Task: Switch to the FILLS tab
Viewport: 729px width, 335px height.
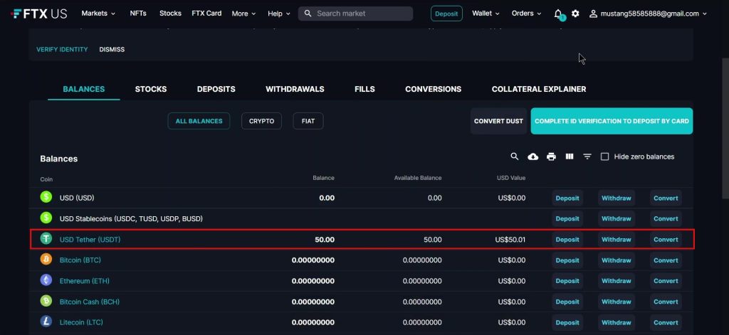Action: coord(364,89)
